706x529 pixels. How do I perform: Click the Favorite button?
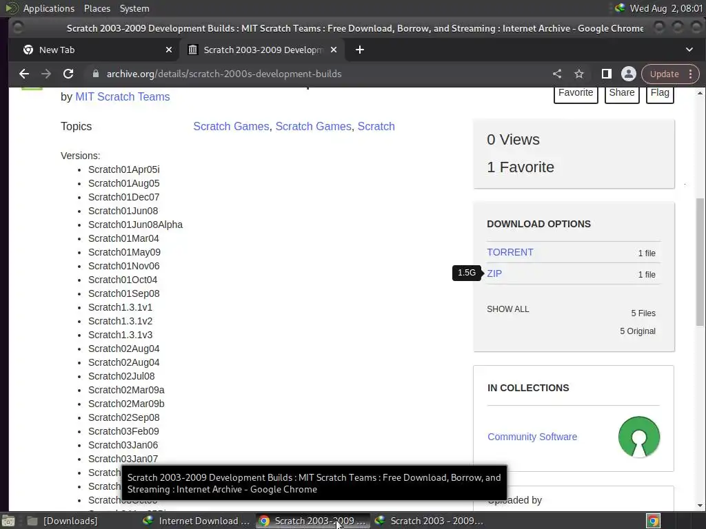[x=576, y=93]
